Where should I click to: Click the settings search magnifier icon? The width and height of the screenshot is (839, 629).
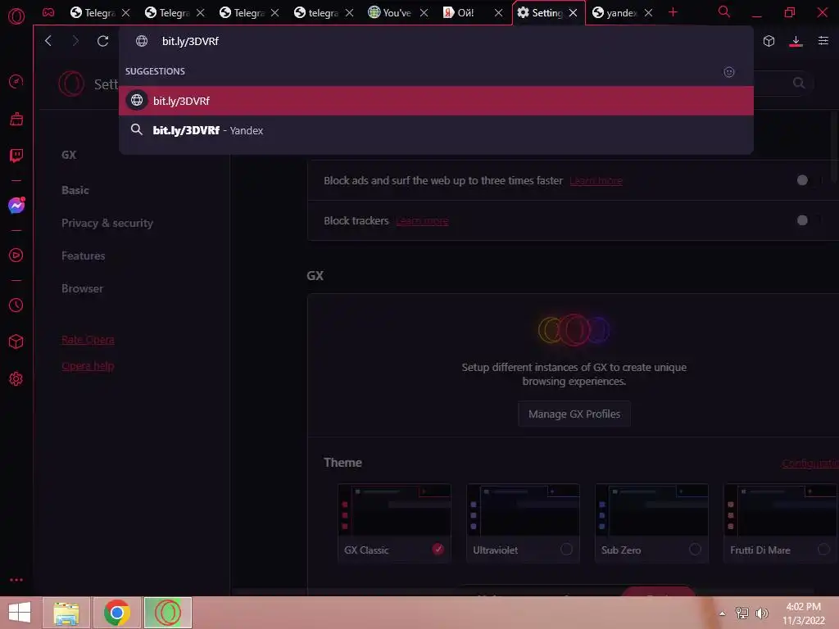click(798, 83)
